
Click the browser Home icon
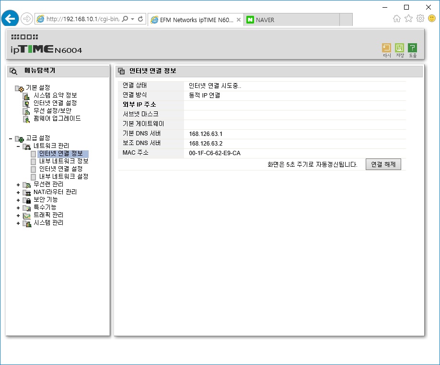tap(397, 19)
